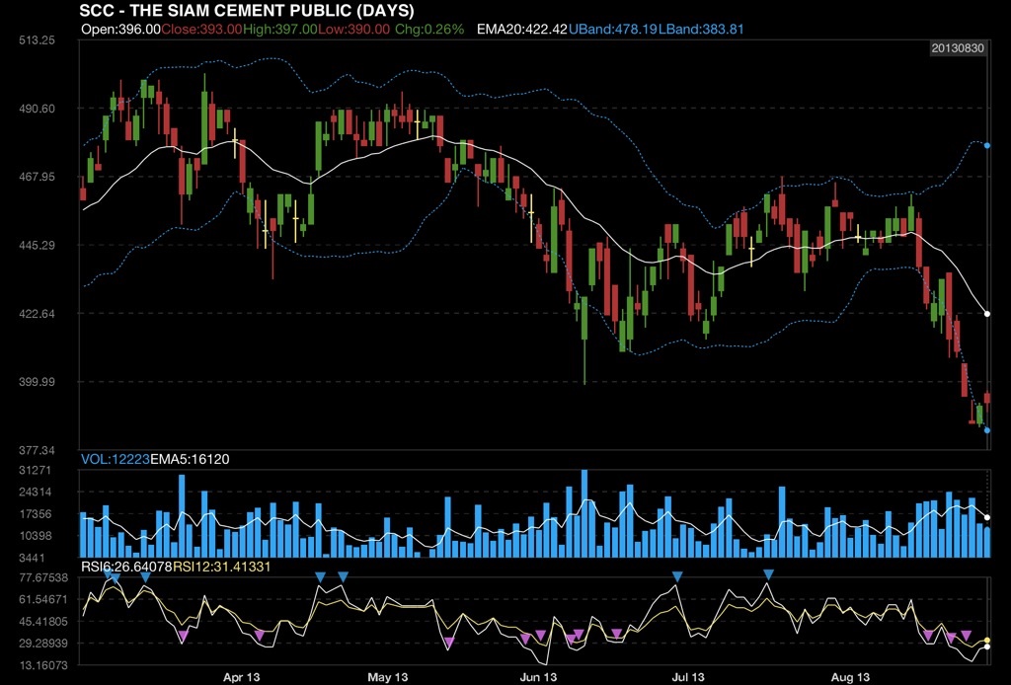
Task: Click the RSI6:26.64078 label
Action: [x=126, y=567]
